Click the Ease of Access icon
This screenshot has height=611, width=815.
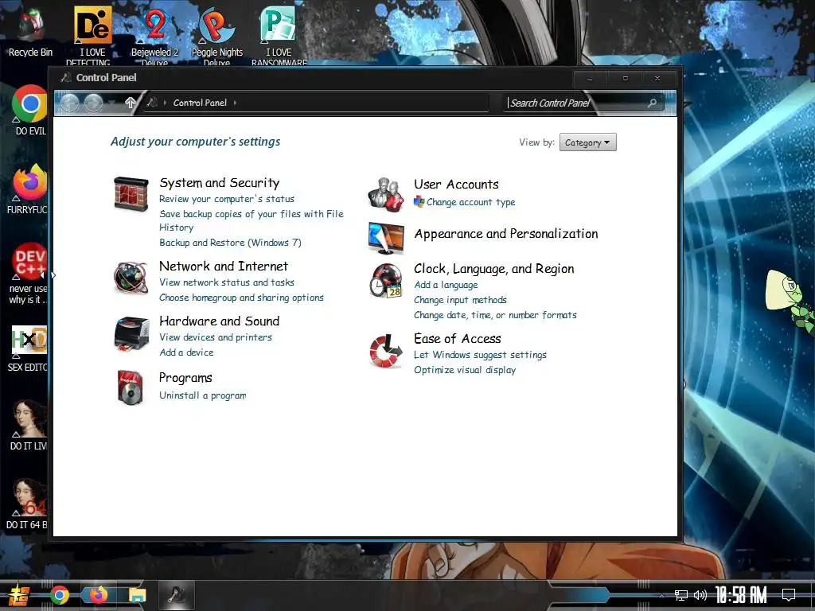pyautogui.click(x=386, y=351)
